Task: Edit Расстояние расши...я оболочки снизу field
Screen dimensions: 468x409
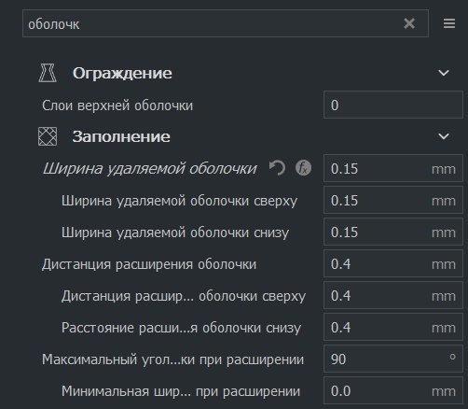Action: click(393, 327)
